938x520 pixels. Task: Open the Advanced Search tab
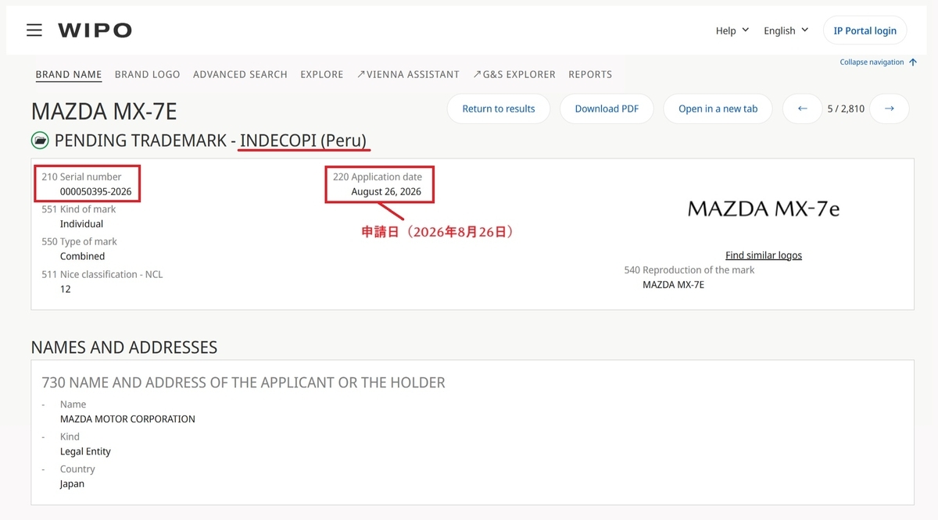coord(240,74)
